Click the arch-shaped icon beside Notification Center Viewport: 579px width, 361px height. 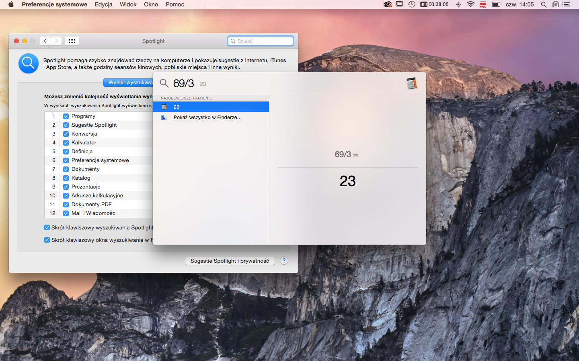(555, 4)
